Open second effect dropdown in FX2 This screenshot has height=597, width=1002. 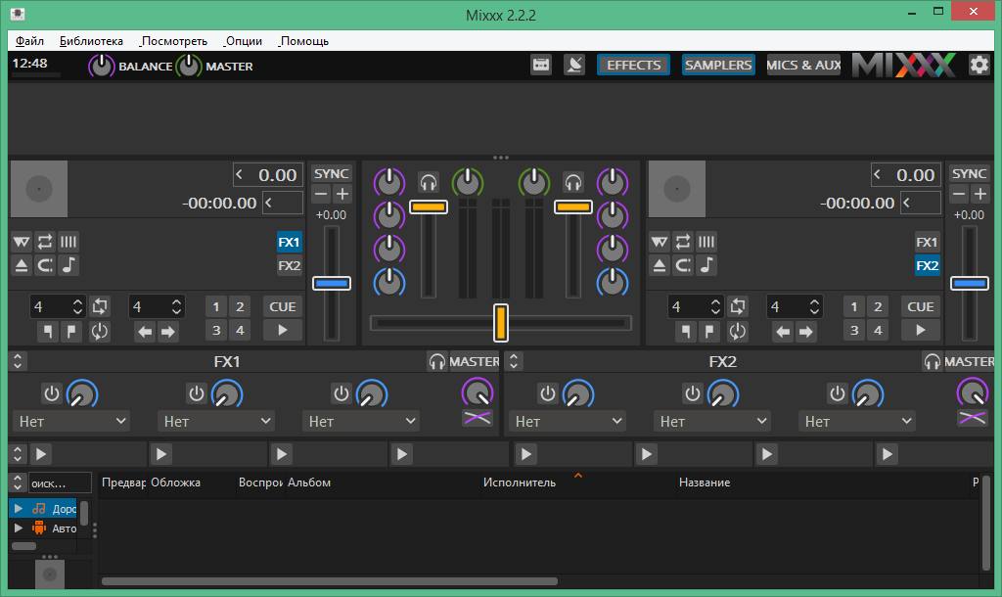click(x=712, y=421)
